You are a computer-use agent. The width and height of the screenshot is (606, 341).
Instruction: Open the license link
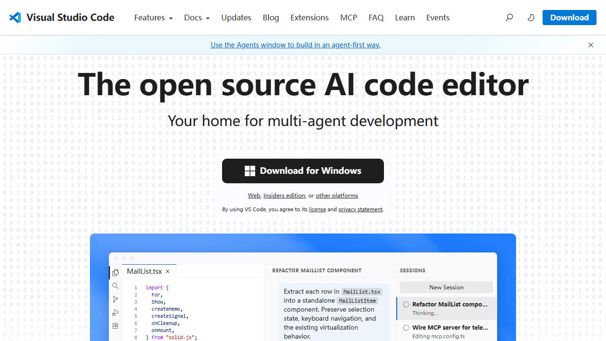point(317,209)
